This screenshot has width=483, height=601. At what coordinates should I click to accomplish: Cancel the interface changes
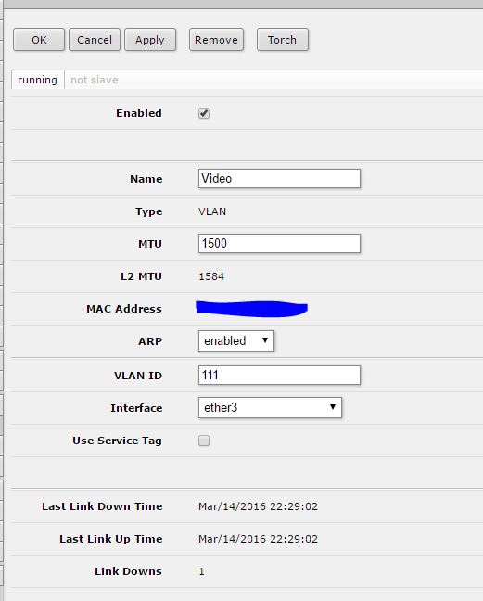(95, 40)
